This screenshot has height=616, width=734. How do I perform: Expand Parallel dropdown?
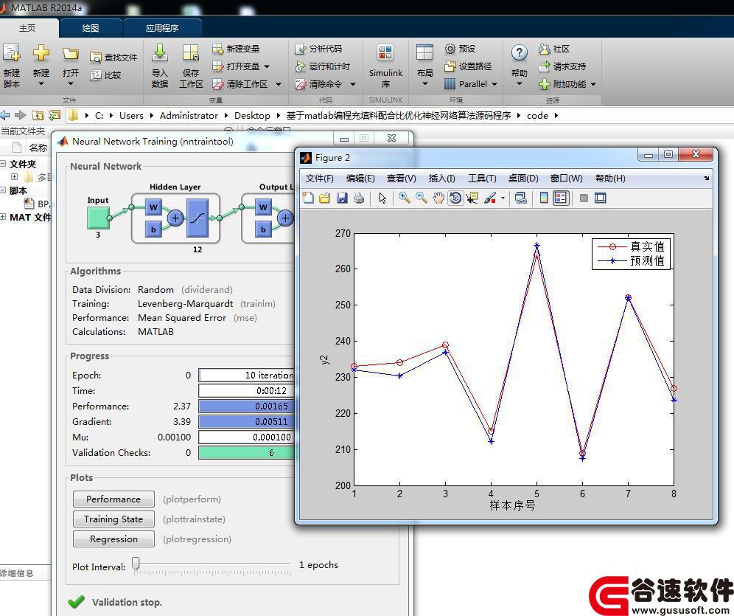pos(494,84)
